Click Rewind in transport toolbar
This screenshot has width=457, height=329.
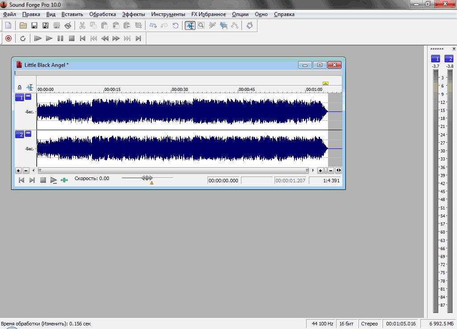click(104, 38)
